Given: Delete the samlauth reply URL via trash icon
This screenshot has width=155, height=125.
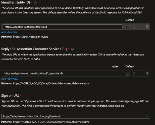Looking at the screenshot, I should pos(147,73).
